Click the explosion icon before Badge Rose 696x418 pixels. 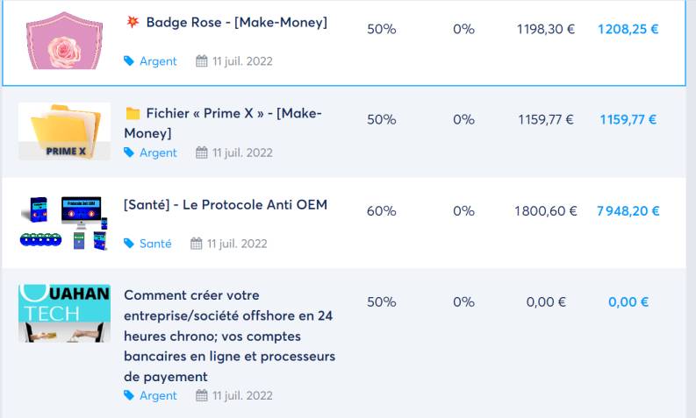click(x=132, y=22)
